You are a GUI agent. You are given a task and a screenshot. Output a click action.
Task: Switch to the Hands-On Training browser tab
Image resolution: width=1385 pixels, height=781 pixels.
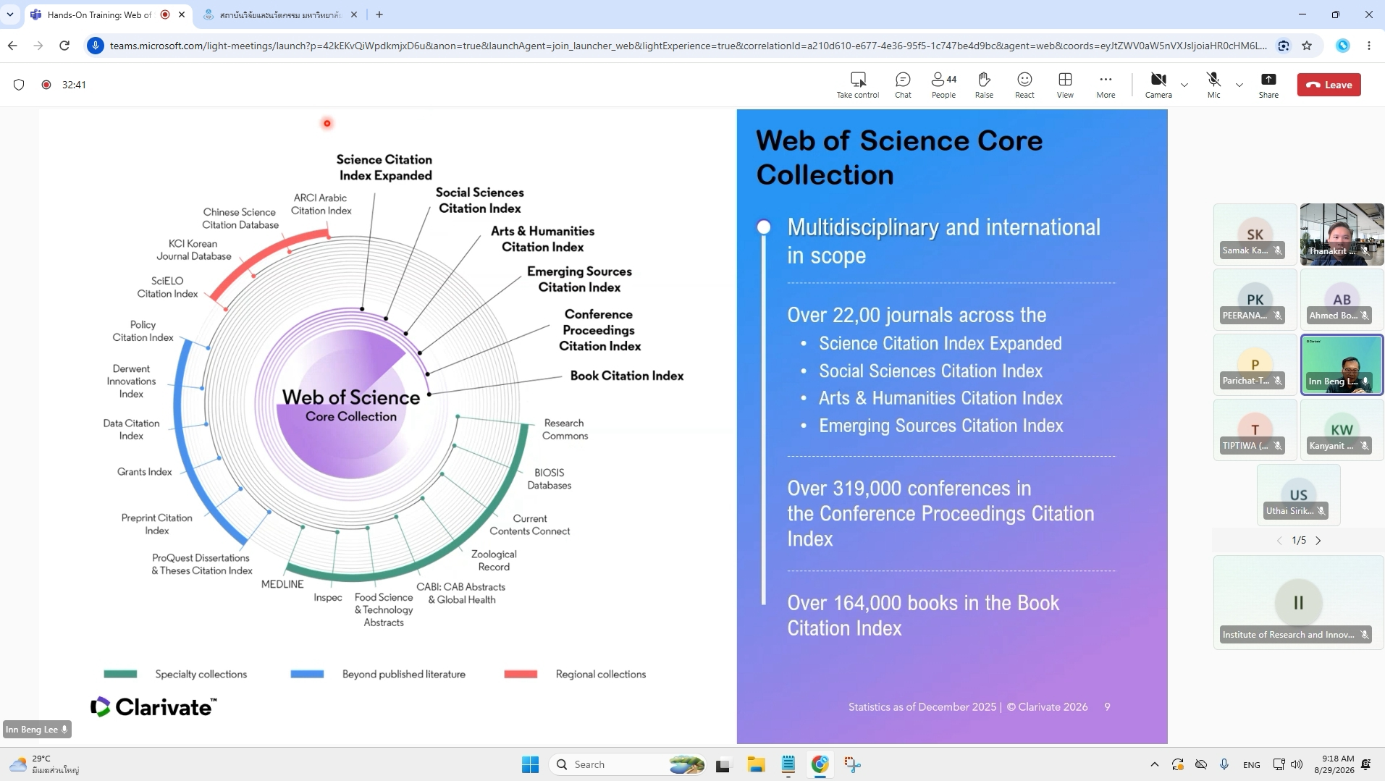coord(100,14)
